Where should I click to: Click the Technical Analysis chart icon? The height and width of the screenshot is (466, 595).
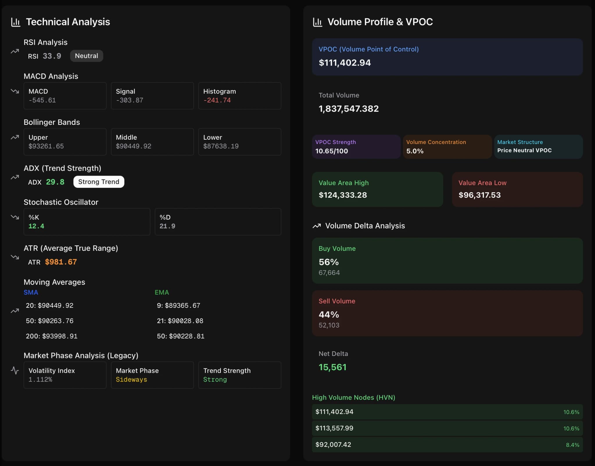15,22
